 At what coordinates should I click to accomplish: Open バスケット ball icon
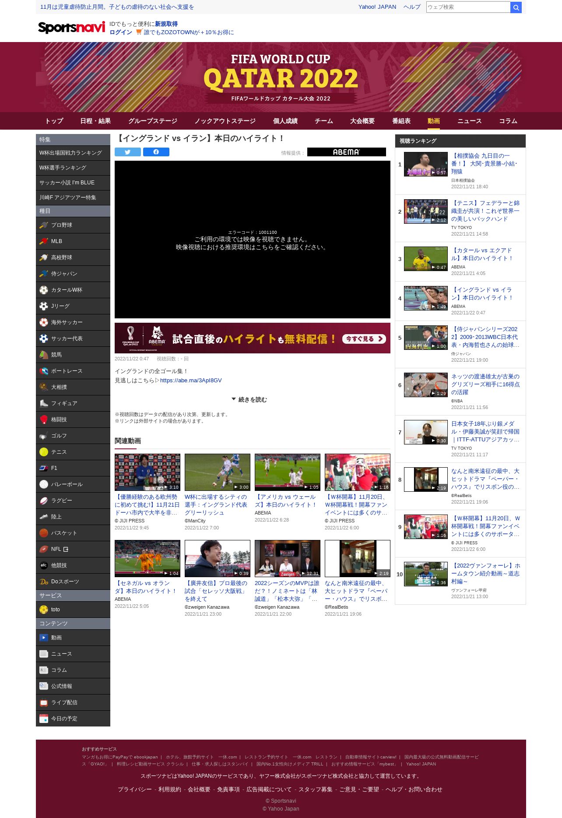[44, 533]
